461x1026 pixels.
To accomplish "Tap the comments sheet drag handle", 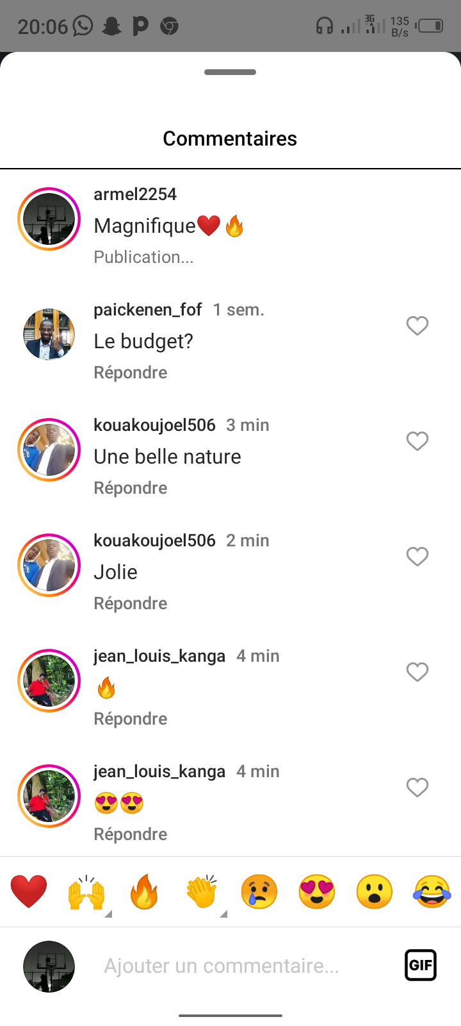I will [230, 72].
